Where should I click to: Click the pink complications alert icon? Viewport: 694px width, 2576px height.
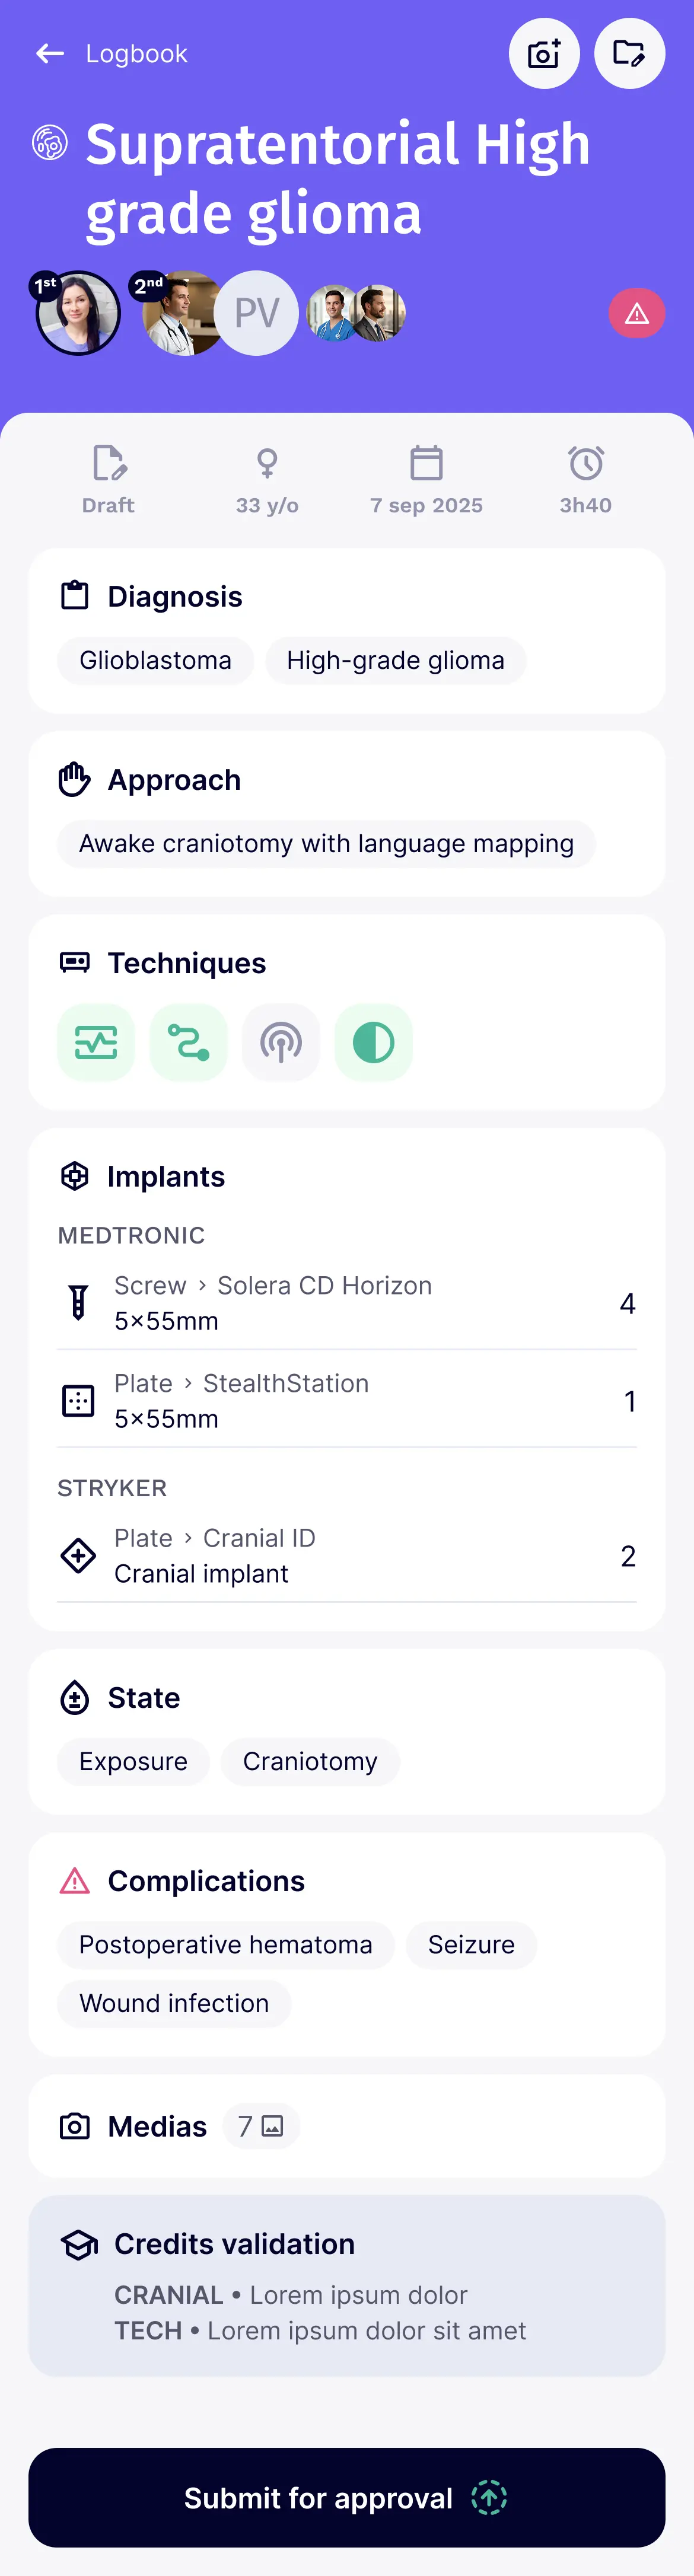point(637,313)
